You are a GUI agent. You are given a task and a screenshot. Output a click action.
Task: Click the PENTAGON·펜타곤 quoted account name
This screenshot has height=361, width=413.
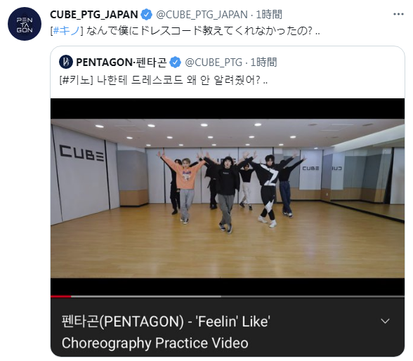tap(121, 63)
